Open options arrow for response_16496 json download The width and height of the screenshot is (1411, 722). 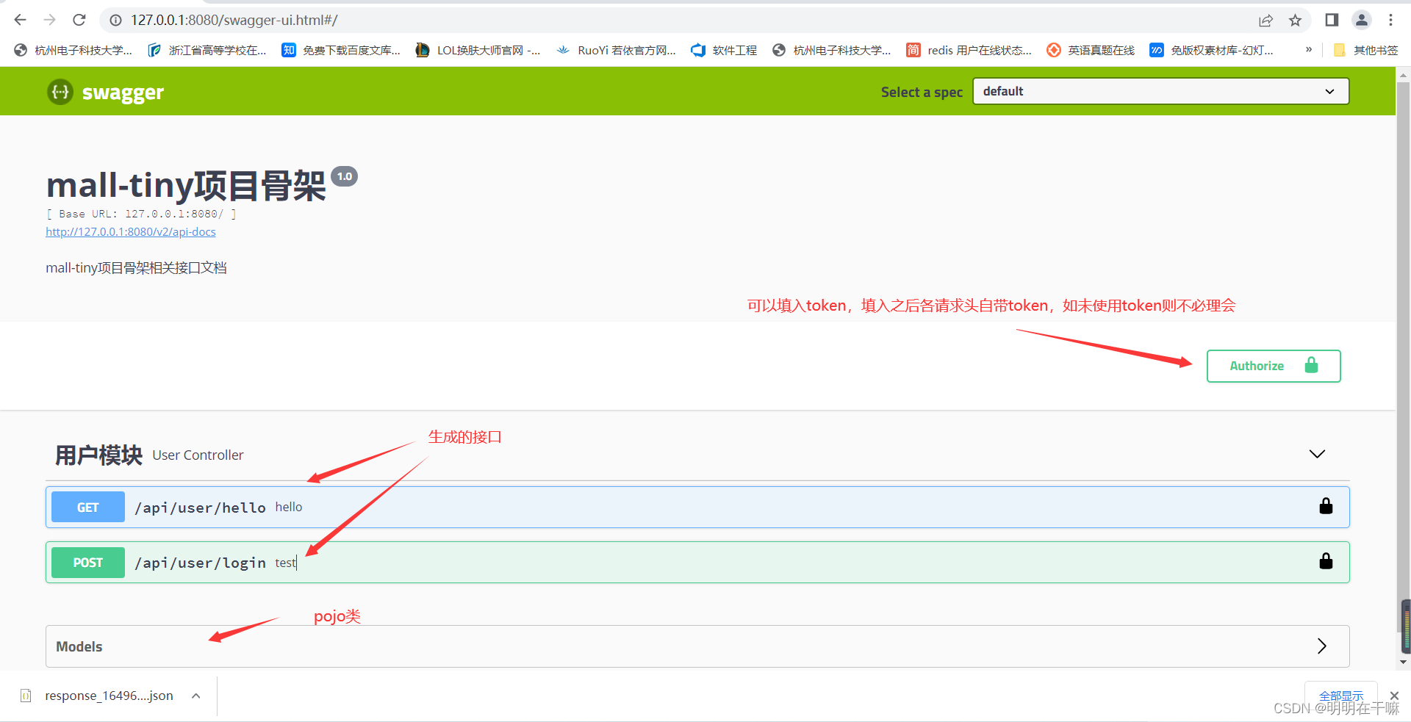[196, 696]
